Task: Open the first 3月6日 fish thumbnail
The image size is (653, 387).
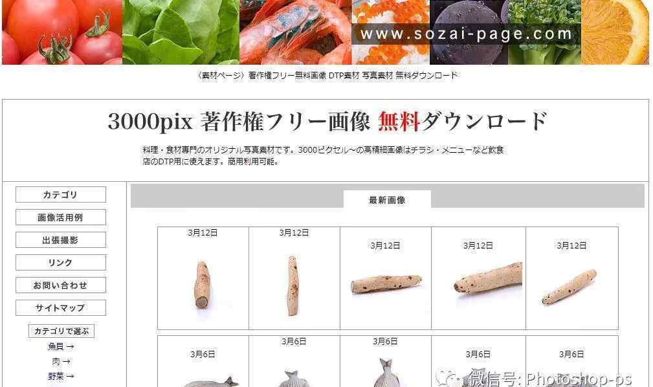Action: [x=210, y=382]
